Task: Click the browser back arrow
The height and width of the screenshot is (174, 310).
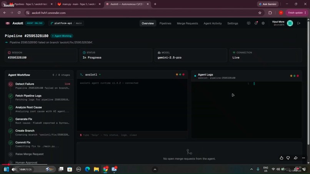Action: [x=5, y=13]
